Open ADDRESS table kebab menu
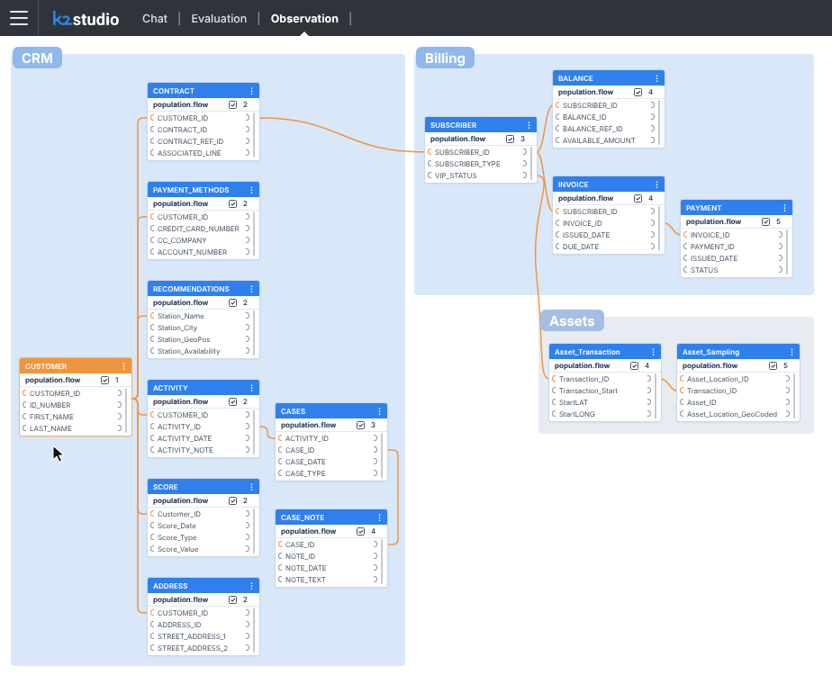The image size is (832, 675). click(251, 586)
